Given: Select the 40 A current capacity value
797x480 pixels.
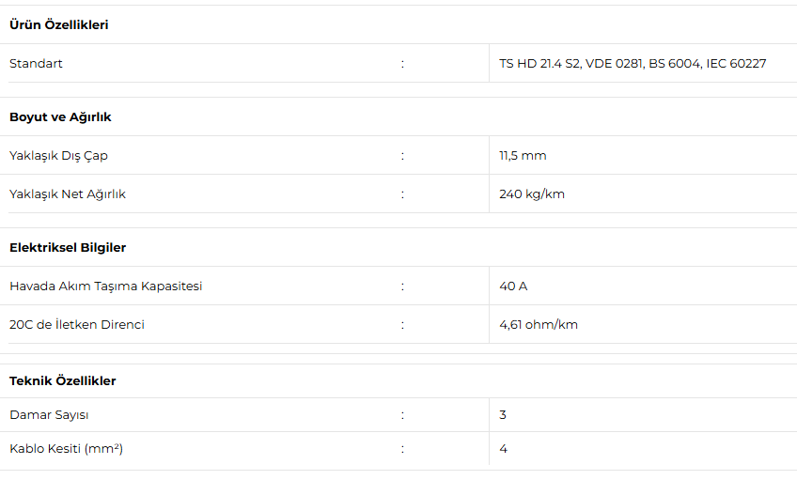Looking at the screenshot, I should coord(513,286).
